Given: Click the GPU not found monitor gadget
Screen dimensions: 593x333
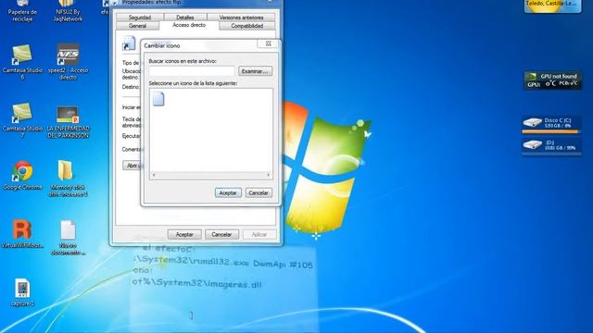Looking at the screenshot, I should point(553,80).
